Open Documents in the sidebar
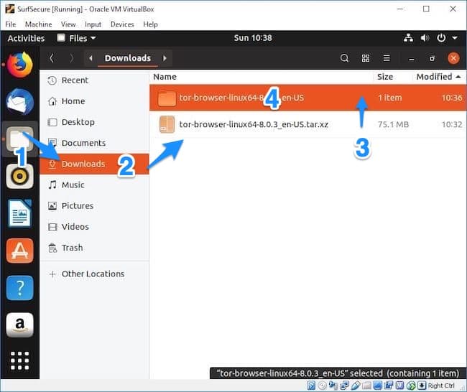 pos(94,143)
